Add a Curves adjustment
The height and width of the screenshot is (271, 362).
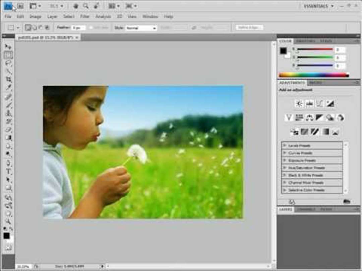(320, 104)
